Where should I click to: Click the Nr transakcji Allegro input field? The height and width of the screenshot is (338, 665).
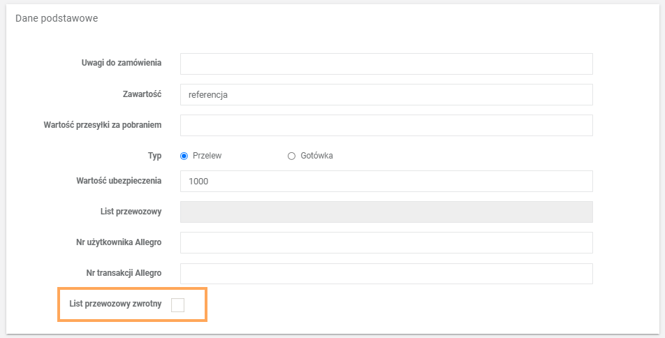386,273
